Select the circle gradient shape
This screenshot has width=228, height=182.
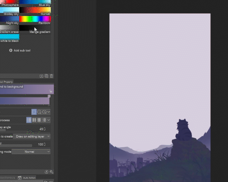tap(39, 112)
